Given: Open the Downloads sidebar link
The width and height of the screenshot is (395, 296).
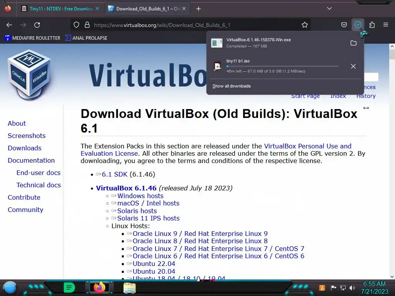Looking at the screenshot, I should click(24, 148).
